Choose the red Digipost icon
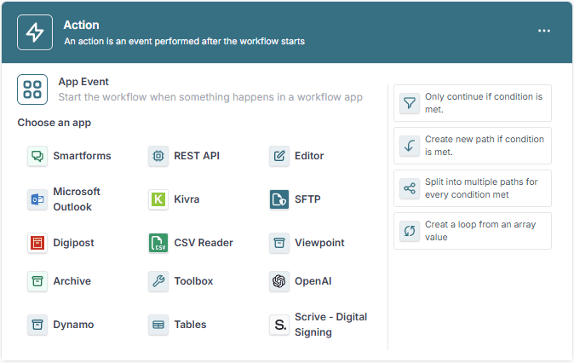The height and width of the screenshot is (363, 574). point(37,243)
